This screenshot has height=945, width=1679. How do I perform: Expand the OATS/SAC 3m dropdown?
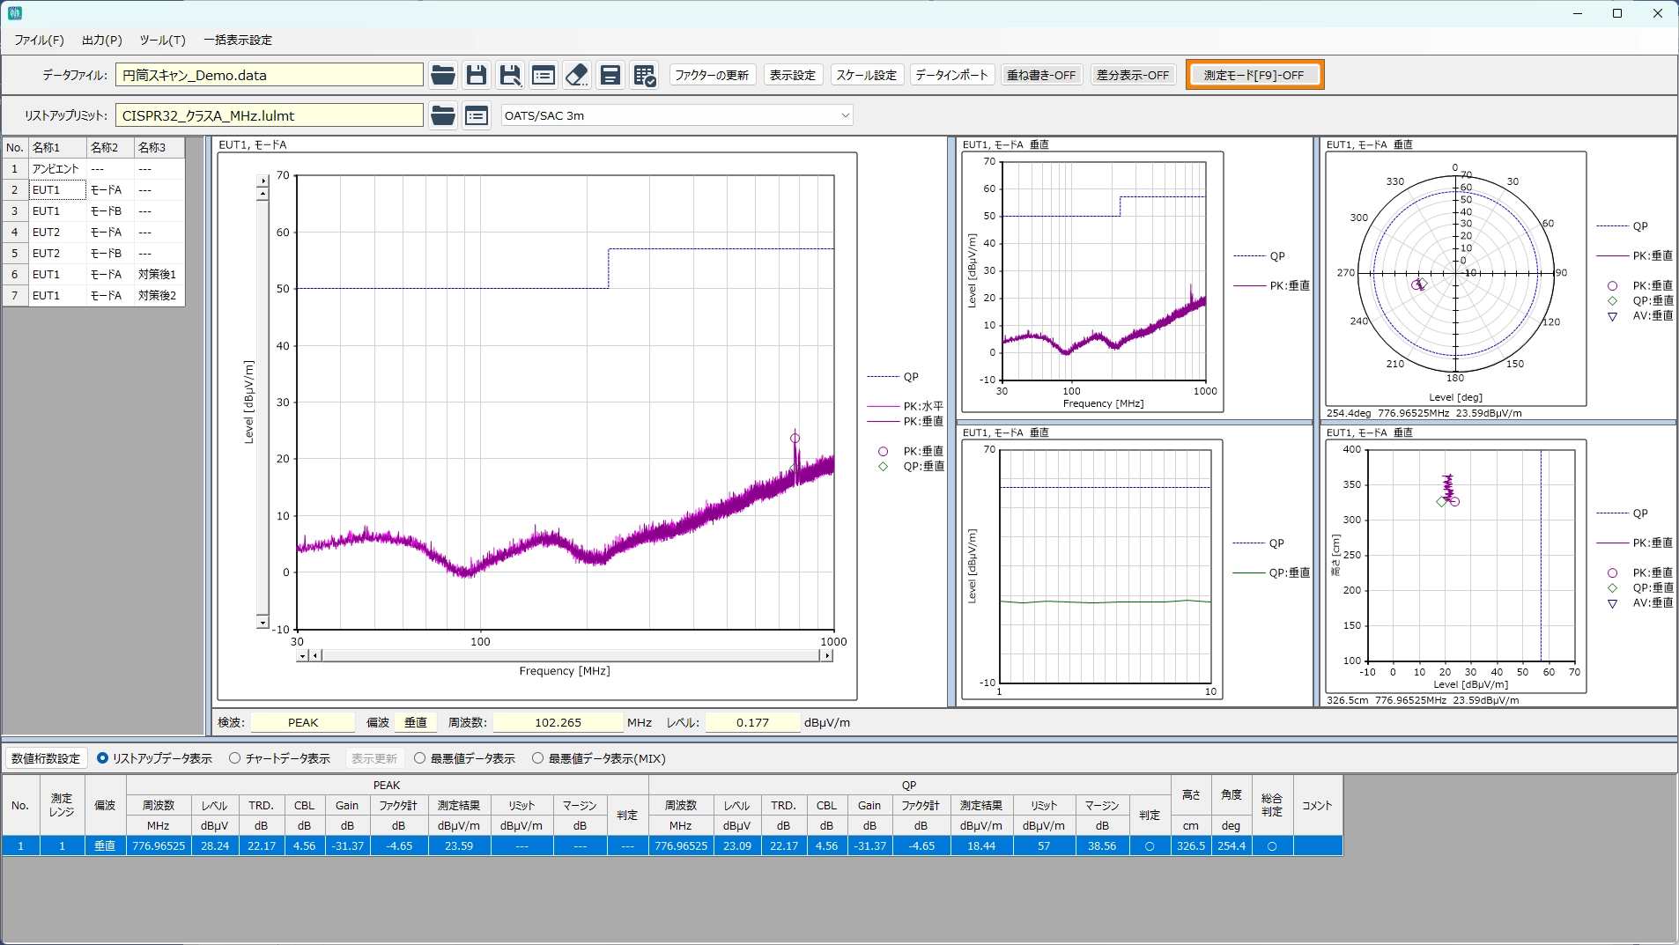[845, 115]
